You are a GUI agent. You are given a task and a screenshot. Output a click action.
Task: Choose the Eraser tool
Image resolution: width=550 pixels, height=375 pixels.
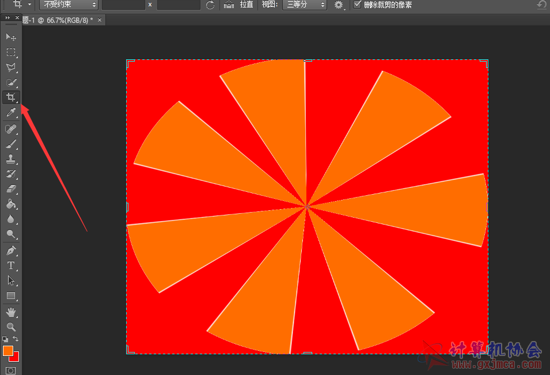tap(10, 189)
